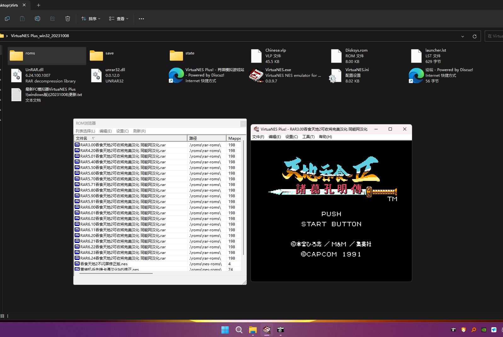This screenshot has width=503, height=337.
Task: Select the 论坛 Discuz shortcut icon
Action: (416, 76)
